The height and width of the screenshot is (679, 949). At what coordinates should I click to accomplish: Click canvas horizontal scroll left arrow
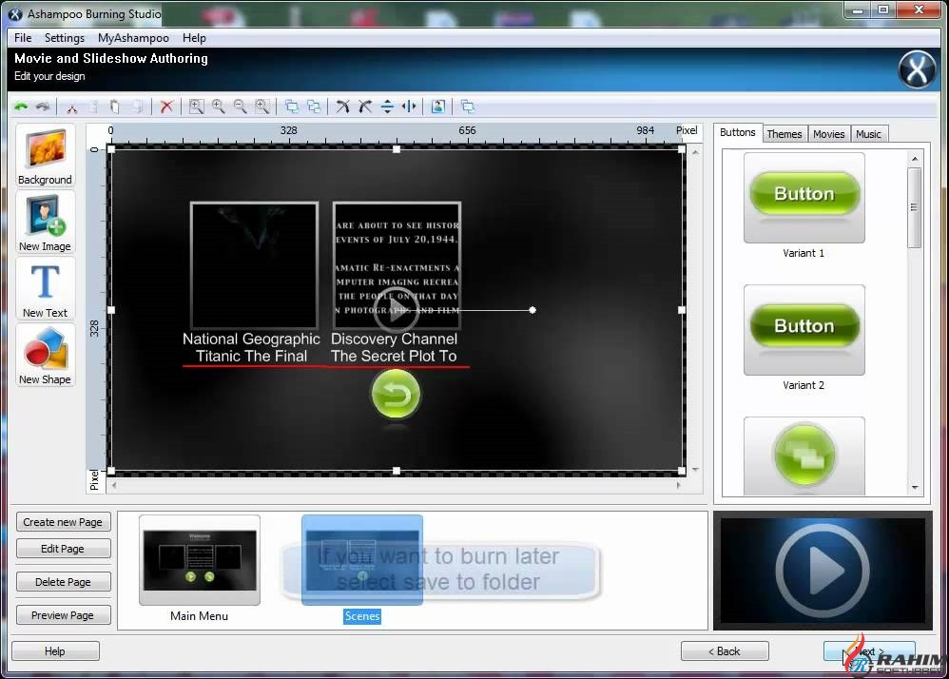click(x=114, y=485)
